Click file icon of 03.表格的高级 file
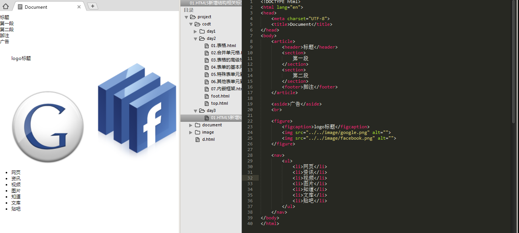The image size is (519, 233). [207, 60]
